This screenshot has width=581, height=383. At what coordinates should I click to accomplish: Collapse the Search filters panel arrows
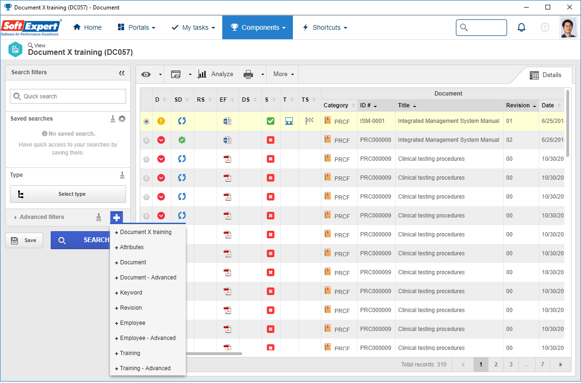point(122,73)
